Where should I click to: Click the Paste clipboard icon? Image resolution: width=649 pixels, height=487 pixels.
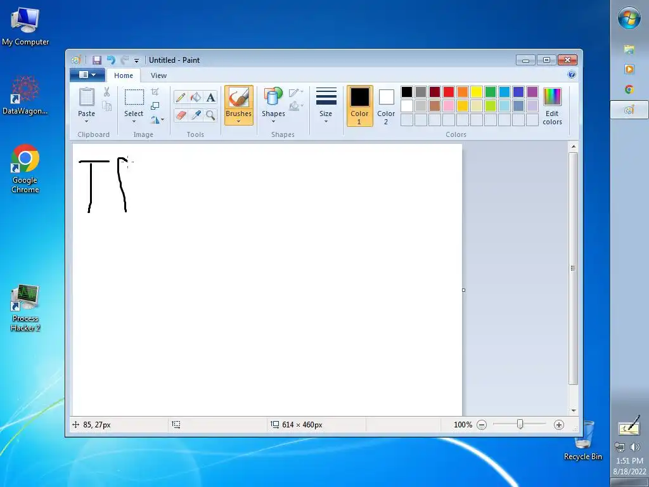point(86,97)
